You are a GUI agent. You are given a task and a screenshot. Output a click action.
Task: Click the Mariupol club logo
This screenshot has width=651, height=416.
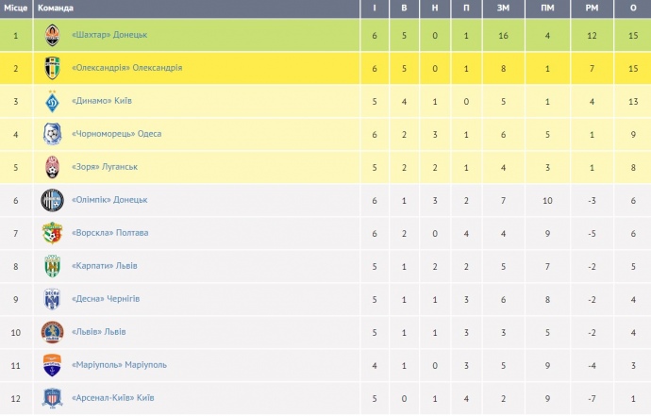tap(52, 365)
